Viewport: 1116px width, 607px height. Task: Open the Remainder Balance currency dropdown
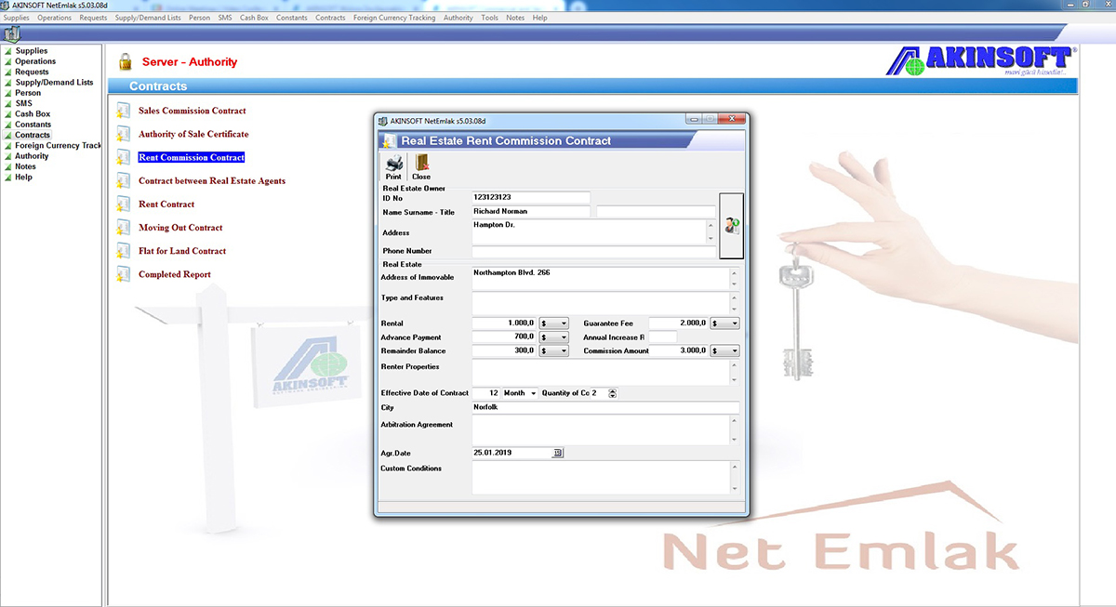[553, 351]
